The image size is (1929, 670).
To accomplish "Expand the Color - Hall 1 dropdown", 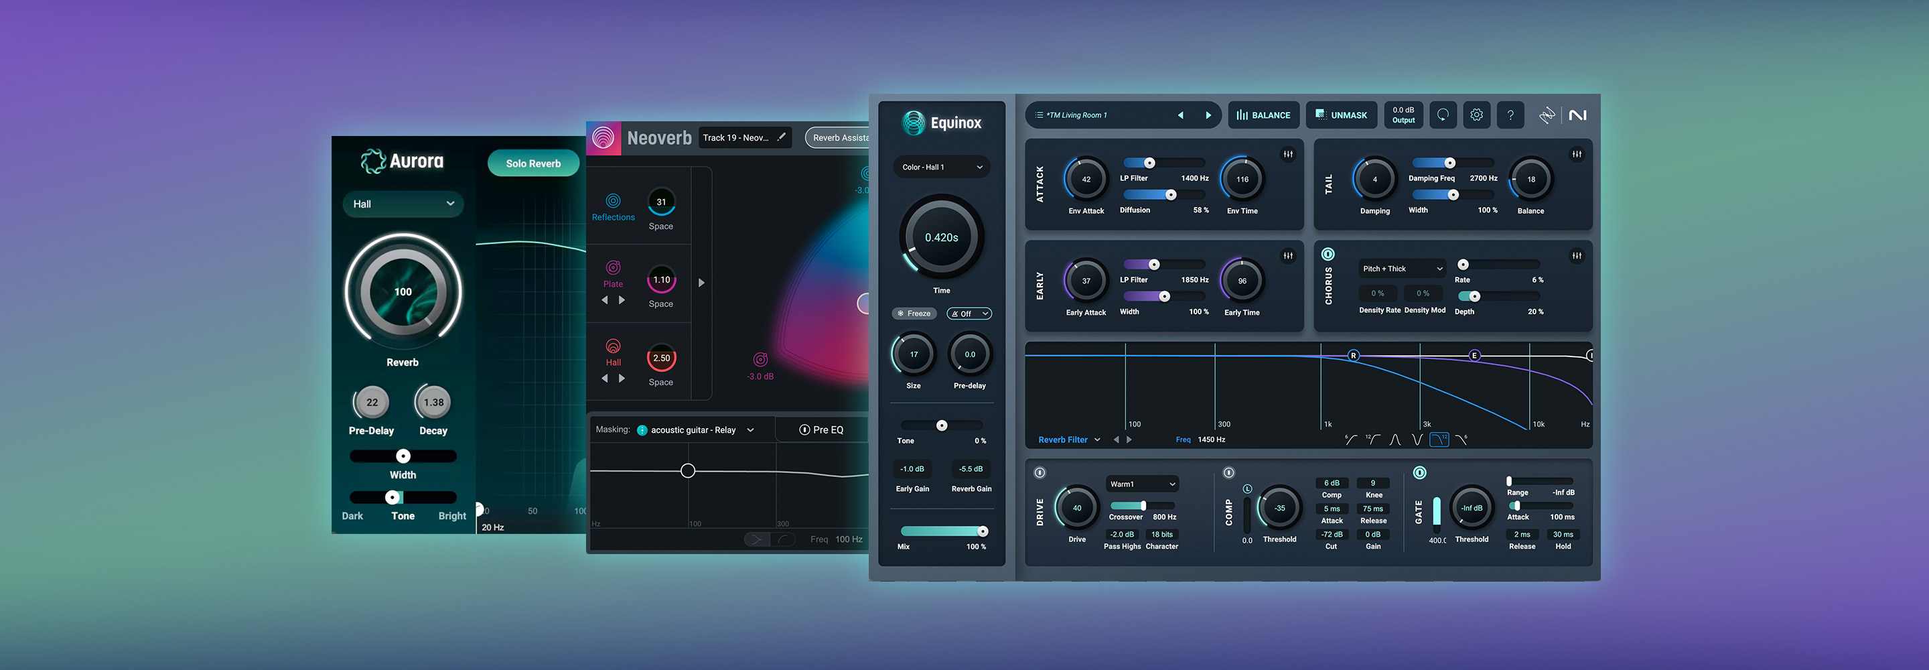I will [941, 167].
